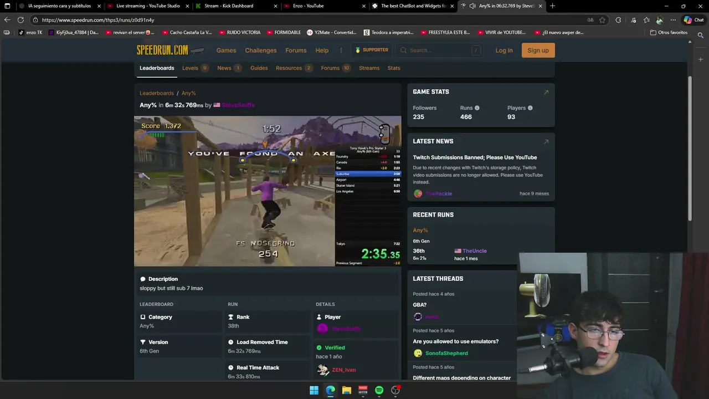Screen dimensions: 709x399
Task: Click the Players info icon
Action: [x=530, y=108]
